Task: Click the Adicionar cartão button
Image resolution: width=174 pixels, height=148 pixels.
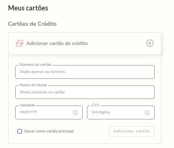Action: (x=132, y=131)
